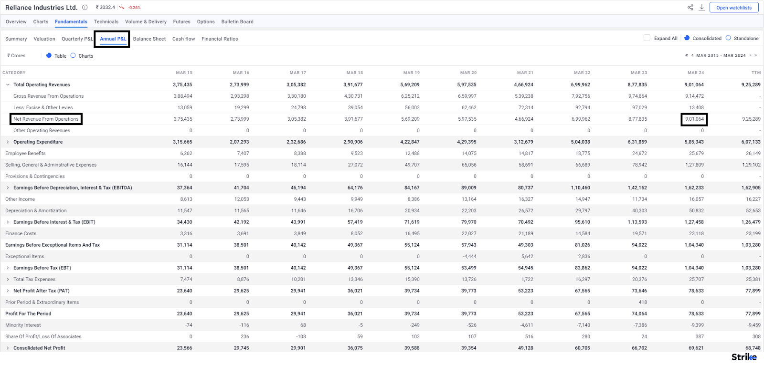Expand Earnings Before Interest & Tax (EBIT) row
This screenshot has width=764, height=366.
click(x=8, y=222)
